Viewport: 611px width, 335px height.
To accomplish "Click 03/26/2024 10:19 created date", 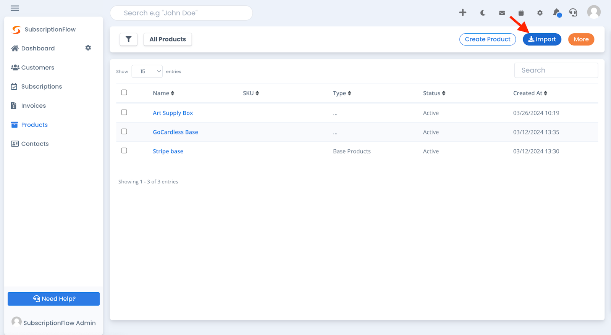I will pyautogui.click(x=536, y=113).
